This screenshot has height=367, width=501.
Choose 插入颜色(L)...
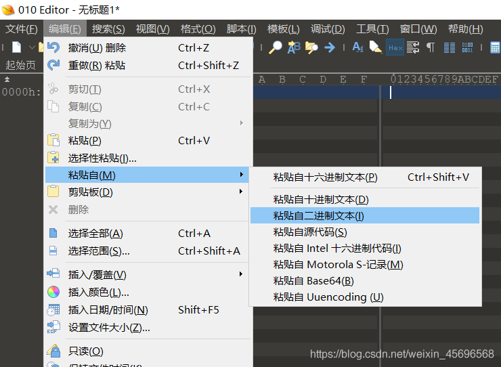tap(148, 293)
